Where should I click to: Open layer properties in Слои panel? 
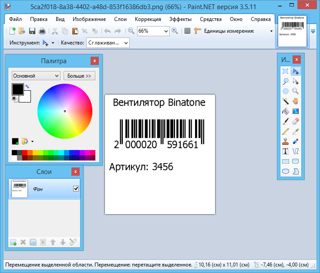point(73,242)
